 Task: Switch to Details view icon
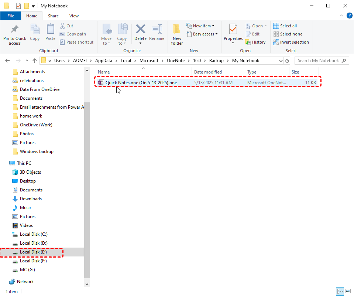pos(340,291)
